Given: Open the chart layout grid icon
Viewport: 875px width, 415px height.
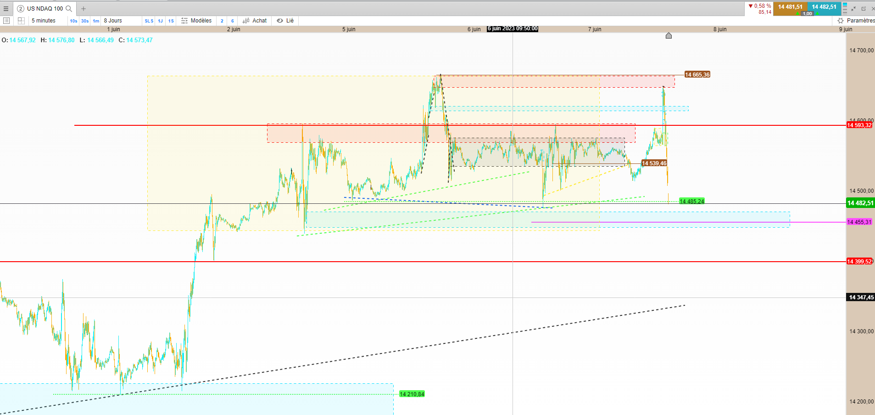Looking at the screenshot, I should tap(21, 21).
